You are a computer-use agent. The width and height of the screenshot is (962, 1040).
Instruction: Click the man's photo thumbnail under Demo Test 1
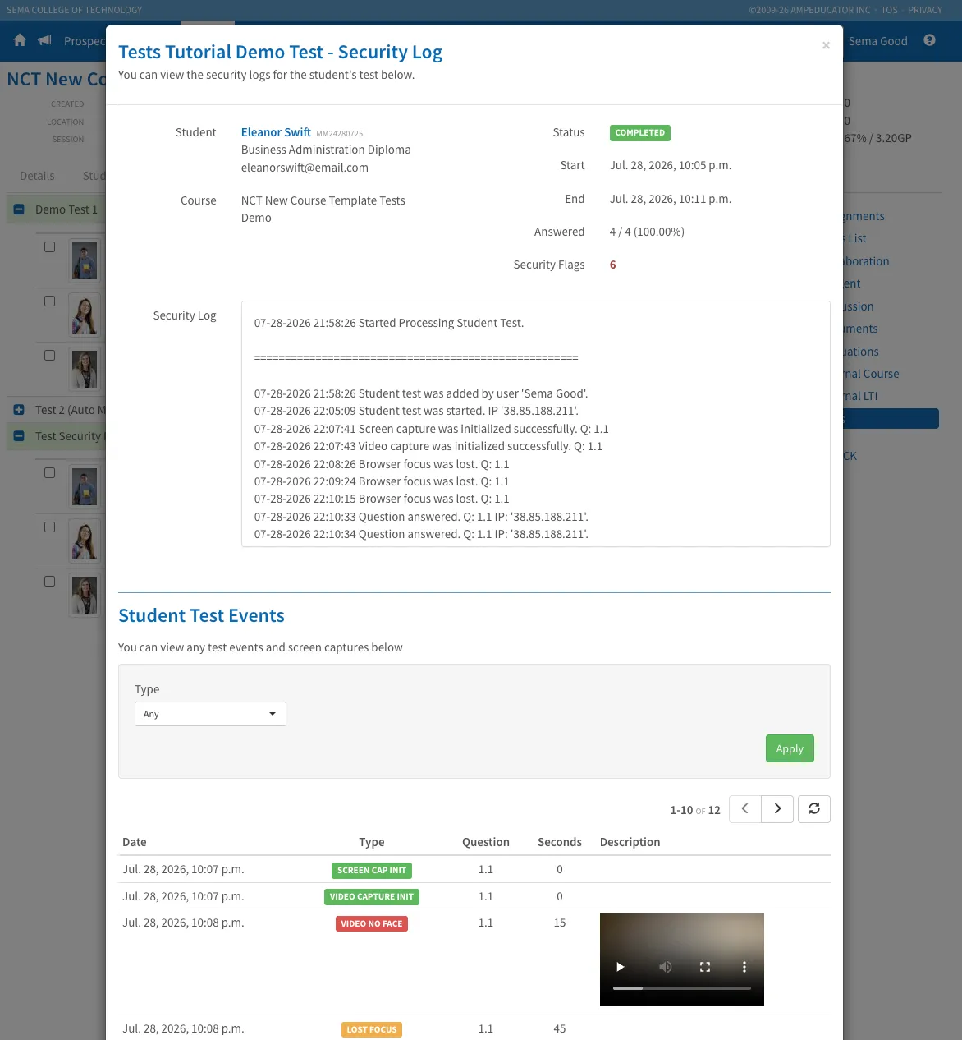tap(85, 260)
